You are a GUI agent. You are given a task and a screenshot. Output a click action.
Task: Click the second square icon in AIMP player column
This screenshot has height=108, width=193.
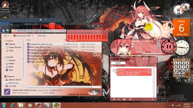click(x=159, y=43)
